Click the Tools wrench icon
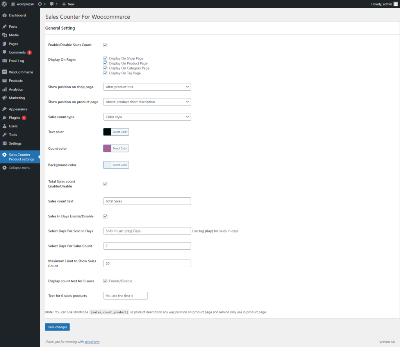The width and height of the screenshot is (400, 347). 4,135
